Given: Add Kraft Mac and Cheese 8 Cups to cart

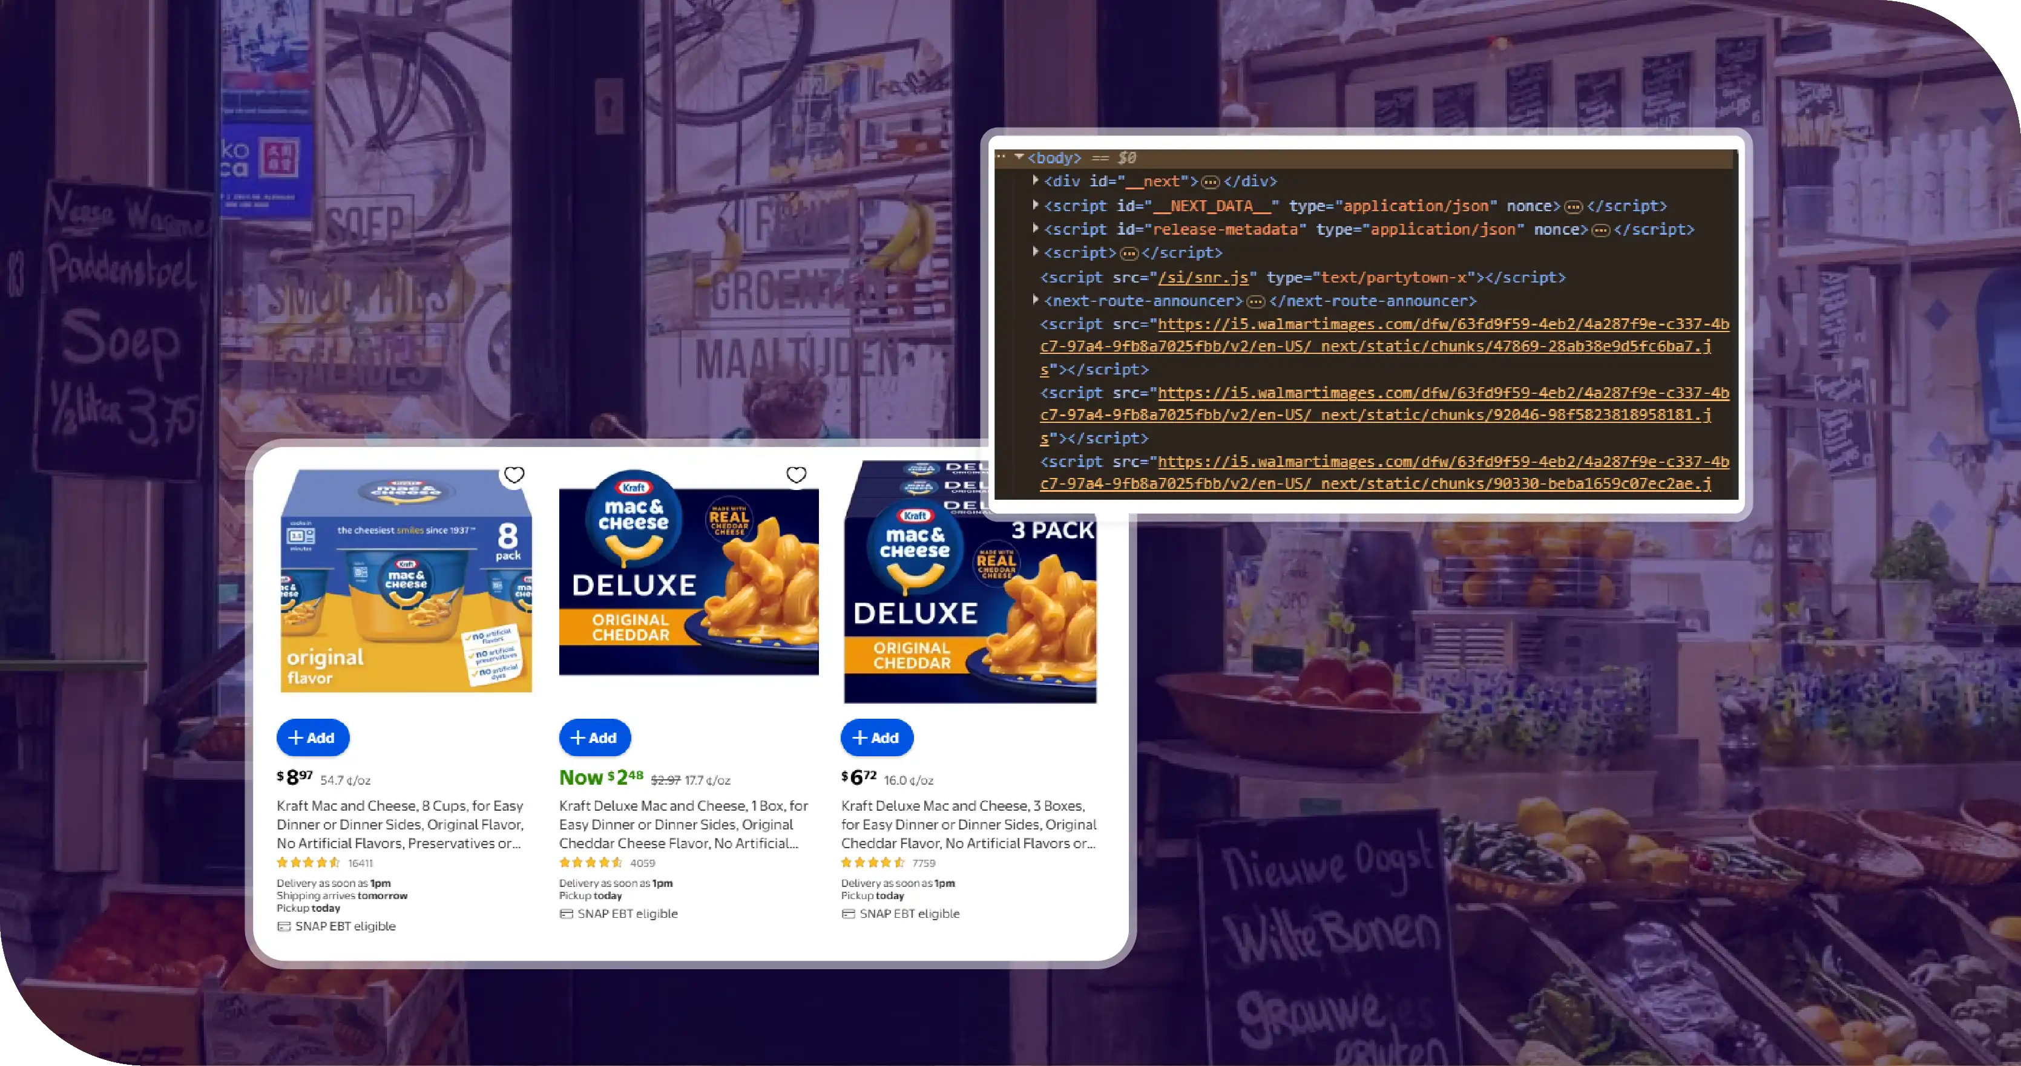Looking at the screenshot, I should 312,737.
